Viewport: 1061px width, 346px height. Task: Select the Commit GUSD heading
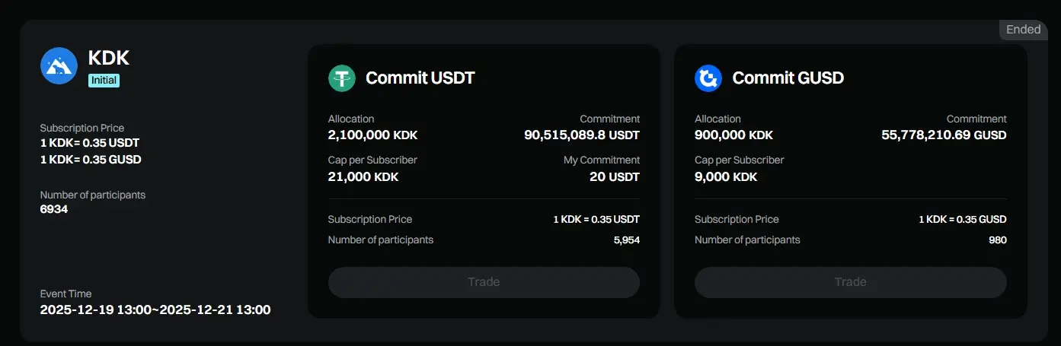tap(788, 78)
